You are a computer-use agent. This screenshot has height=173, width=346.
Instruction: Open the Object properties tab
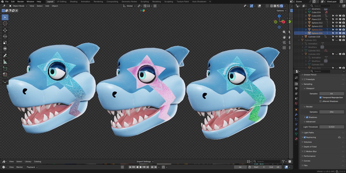click(x=296, y=109)
